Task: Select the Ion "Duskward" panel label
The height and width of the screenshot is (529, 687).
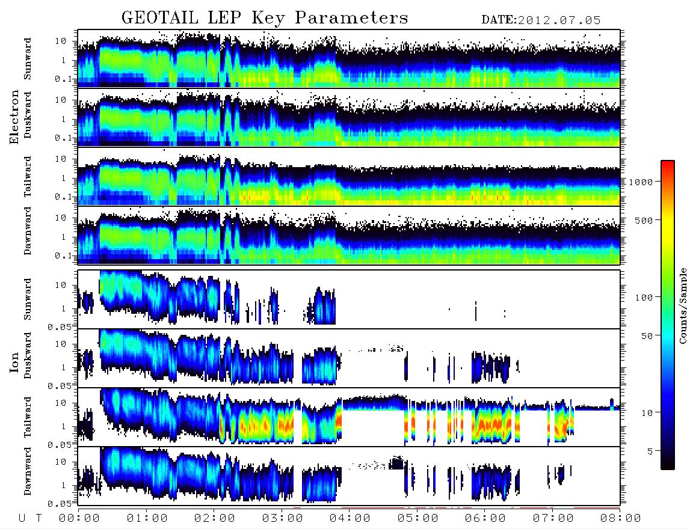Action: 28,355
